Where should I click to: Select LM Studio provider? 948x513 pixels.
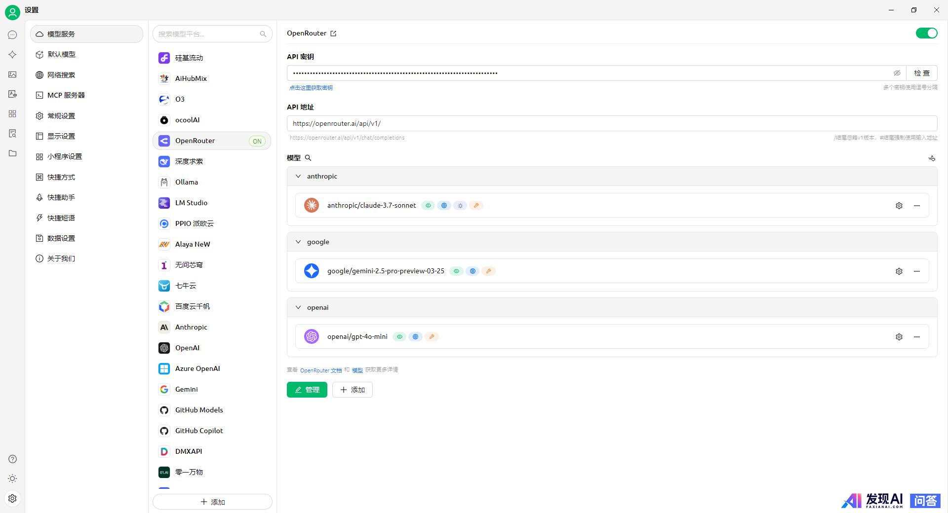pyautogui.click(x=212, y=203)
